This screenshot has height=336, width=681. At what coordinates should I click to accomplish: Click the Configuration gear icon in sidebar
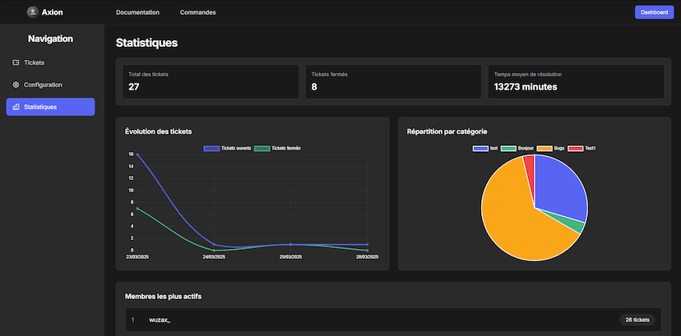[x=16, y=85]
